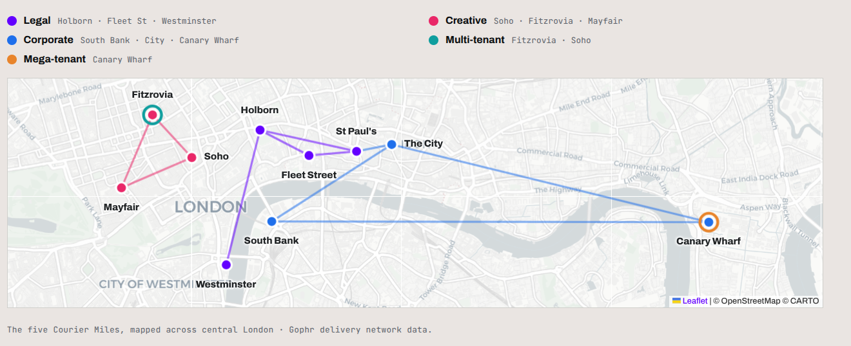851x346 pixels.
Task: Click the Holborn map marker
Action: (260, 130)
